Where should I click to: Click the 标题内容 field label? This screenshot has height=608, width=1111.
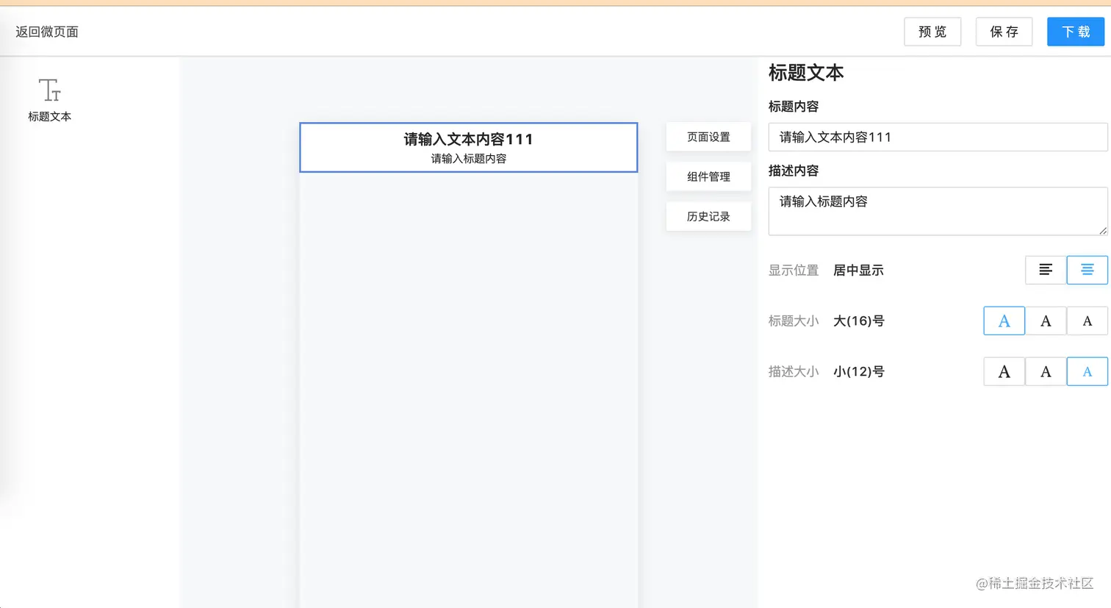[794, 107]
